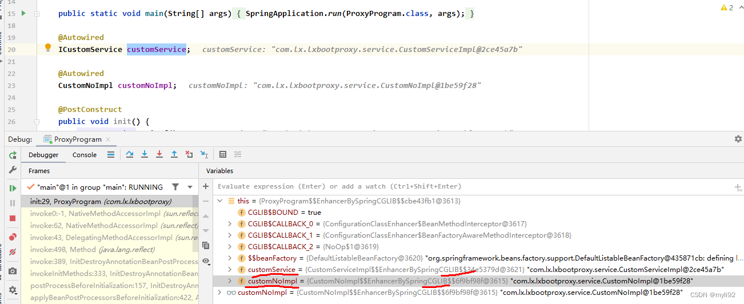Viewport: 744px width, 304px height.
Task: Switch to the Console tab
Action: click(x=85, y=155)
